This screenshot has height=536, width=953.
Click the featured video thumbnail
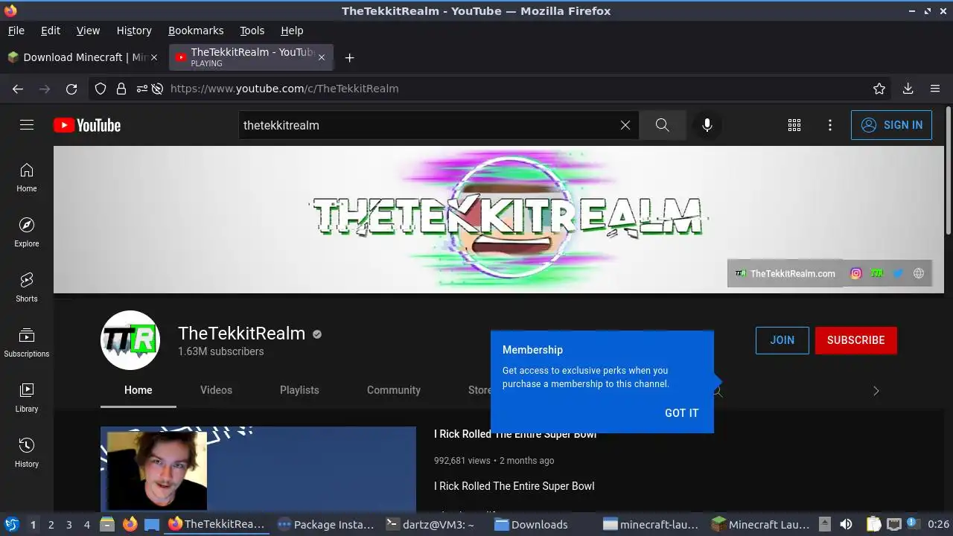point(258,468)
